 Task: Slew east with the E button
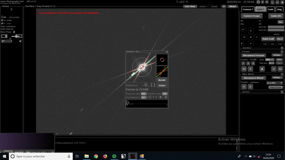[x=257, y=37]
